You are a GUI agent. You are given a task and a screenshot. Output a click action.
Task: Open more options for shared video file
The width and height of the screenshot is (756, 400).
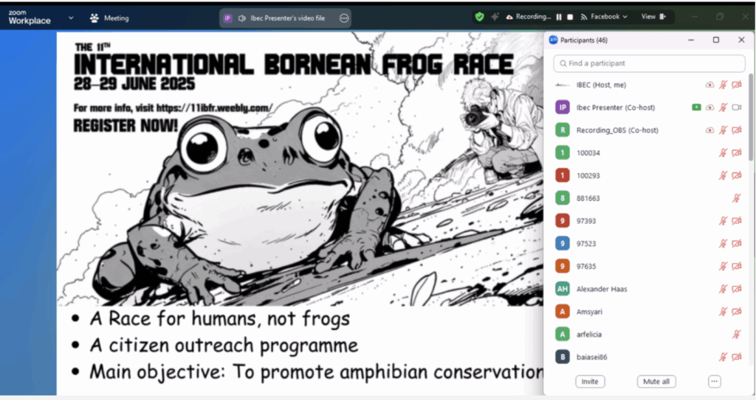(x=343, y=18)
